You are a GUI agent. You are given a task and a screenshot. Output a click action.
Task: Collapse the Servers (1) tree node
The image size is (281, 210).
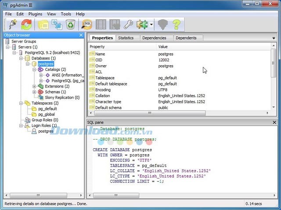point(7,47)
